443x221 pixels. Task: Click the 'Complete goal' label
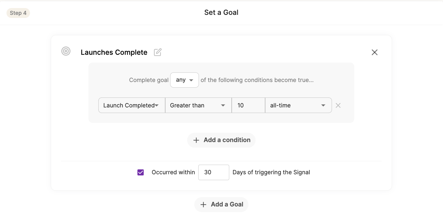tap(148, 80)
